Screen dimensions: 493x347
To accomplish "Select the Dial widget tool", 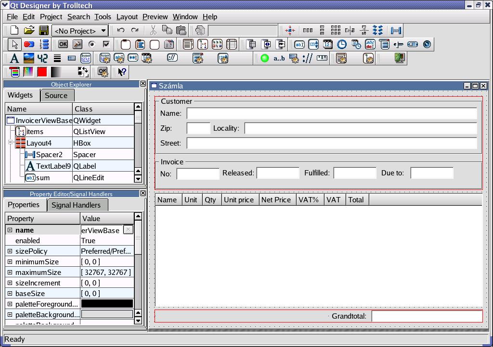I will tap(427, 44).
